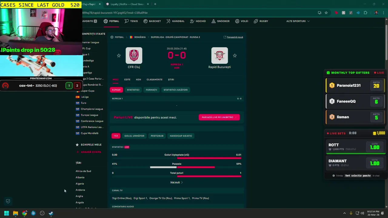Click Superliga Grupă Campionat breadcrumb
The image size is (388, 218).
(x=175, y=37)
